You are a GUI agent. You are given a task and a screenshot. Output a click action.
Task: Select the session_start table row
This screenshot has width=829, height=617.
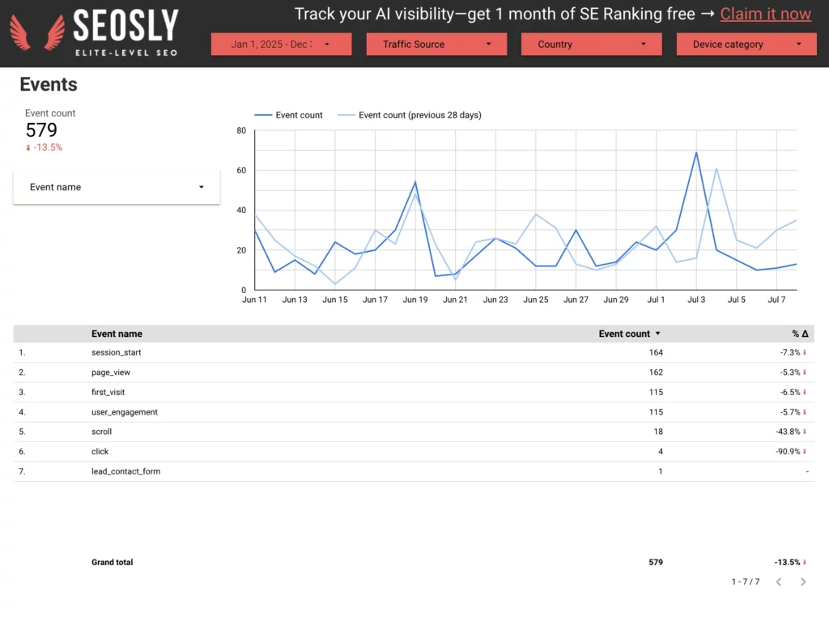click(x=414, y=353)
